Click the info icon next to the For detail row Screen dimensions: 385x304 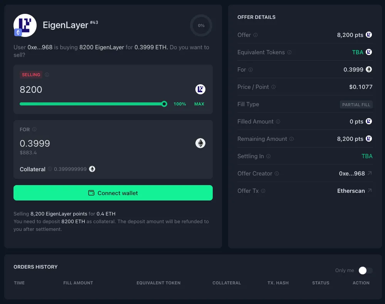(251, 70)
